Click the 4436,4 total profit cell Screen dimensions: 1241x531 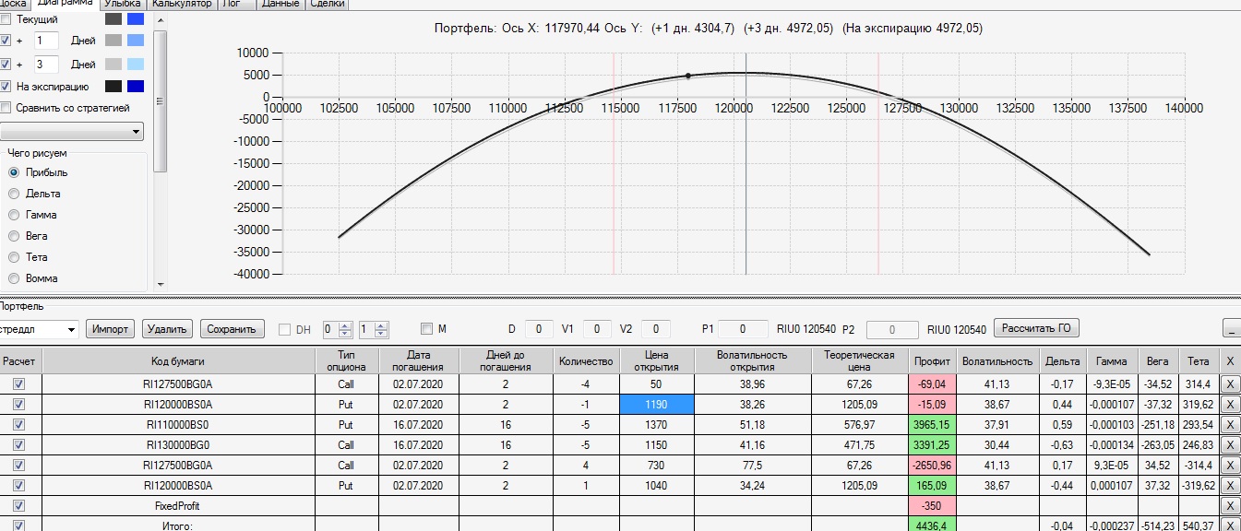[931, 525]
